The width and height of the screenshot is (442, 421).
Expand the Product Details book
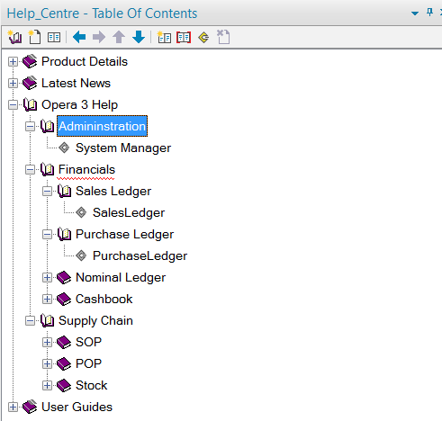point(13,61)
